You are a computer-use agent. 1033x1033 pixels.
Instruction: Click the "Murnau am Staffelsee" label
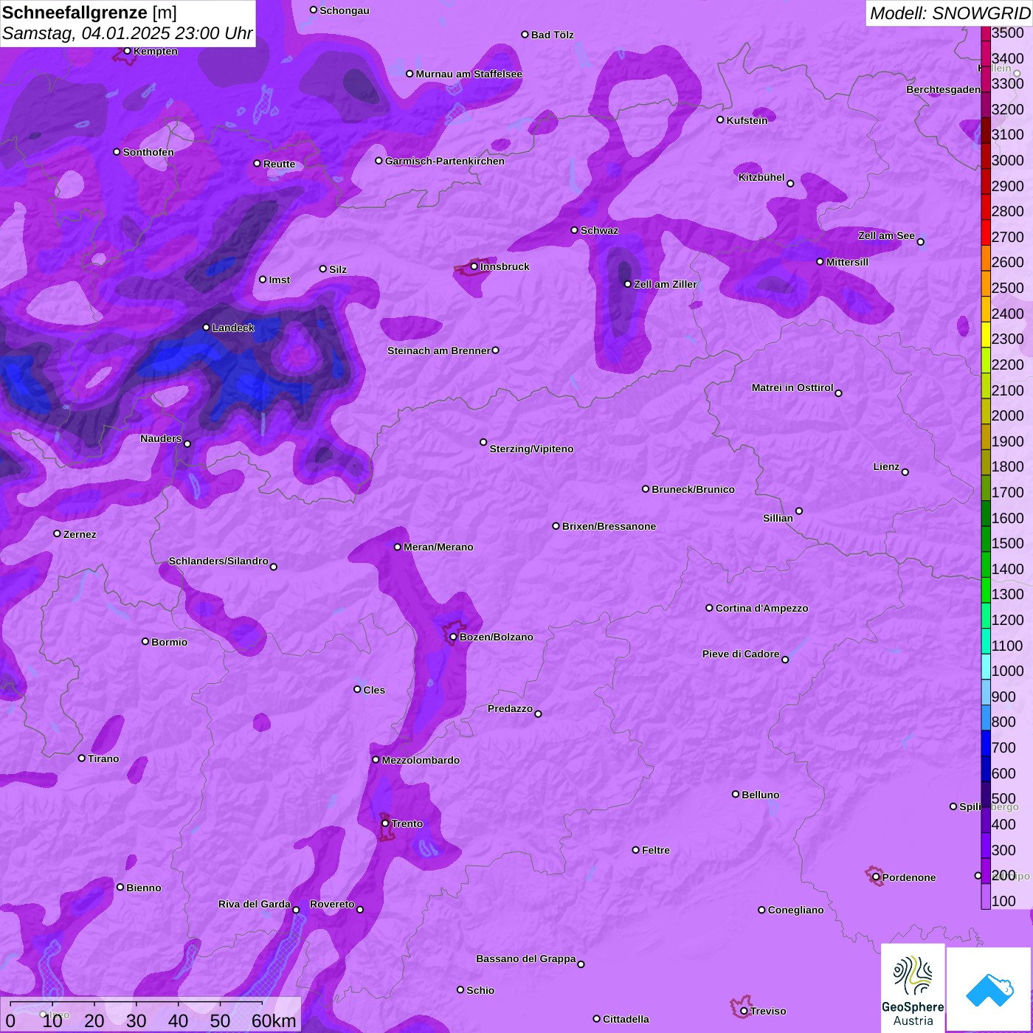click(x=469, y=74)
